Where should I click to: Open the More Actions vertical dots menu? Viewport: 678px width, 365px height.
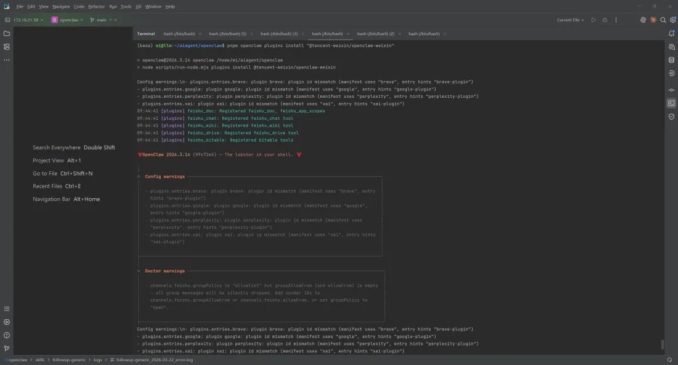coord(616,20)
